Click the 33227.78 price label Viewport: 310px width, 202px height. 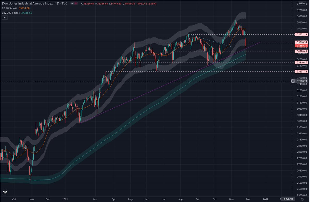click(x=302, y=71)
